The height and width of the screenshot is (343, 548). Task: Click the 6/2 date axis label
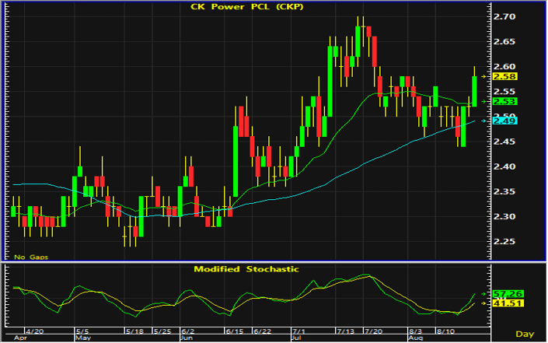tap(188, 331)
